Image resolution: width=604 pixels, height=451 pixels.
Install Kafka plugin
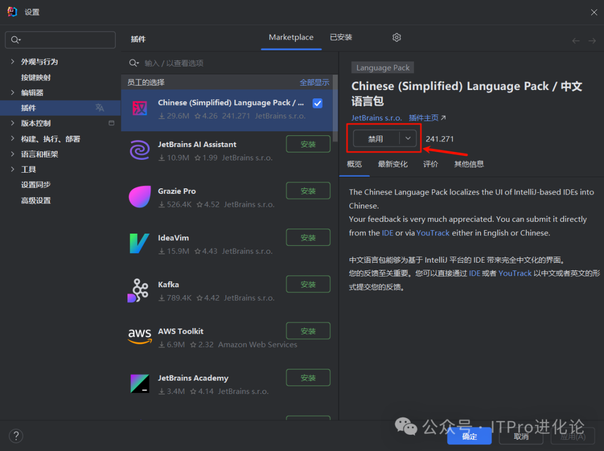tap(308, 284)
